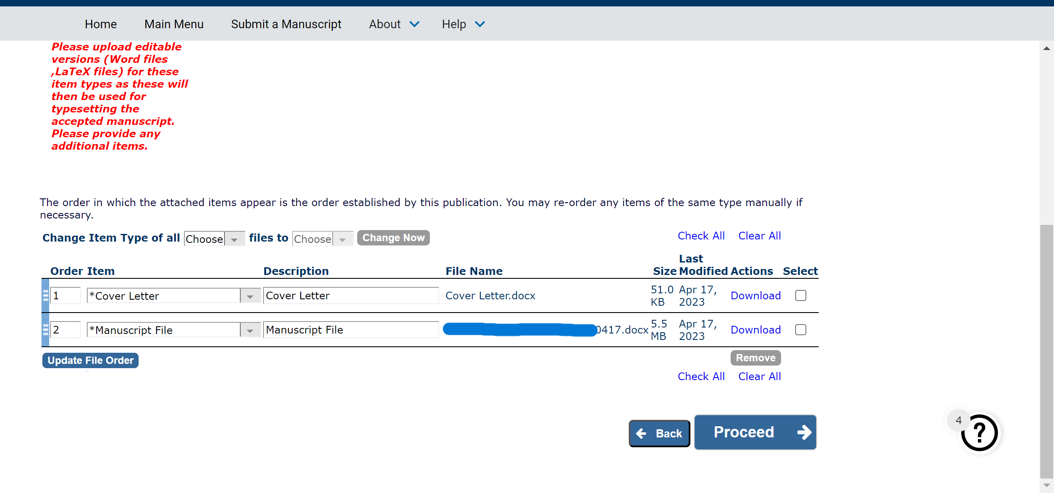
Task: Click the vertical scrollbar thumb
Action: pos(1046,351)
